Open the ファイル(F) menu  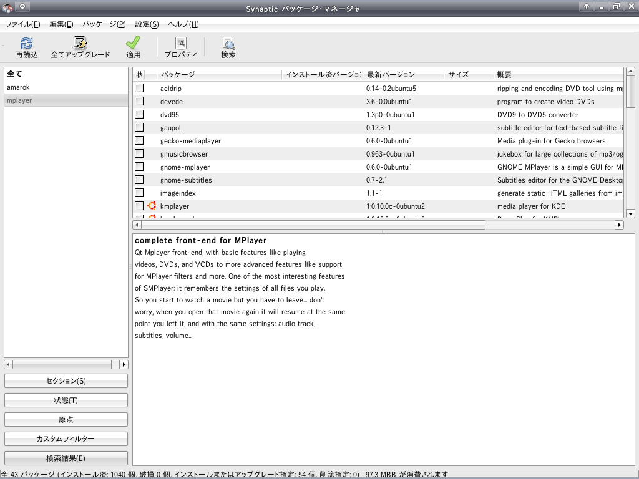23,24
